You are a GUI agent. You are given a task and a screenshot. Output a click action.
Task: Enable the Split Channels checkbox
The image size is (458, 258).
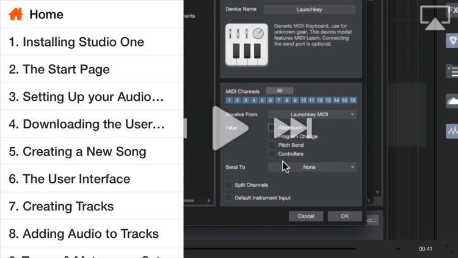(x=228, y=185)
